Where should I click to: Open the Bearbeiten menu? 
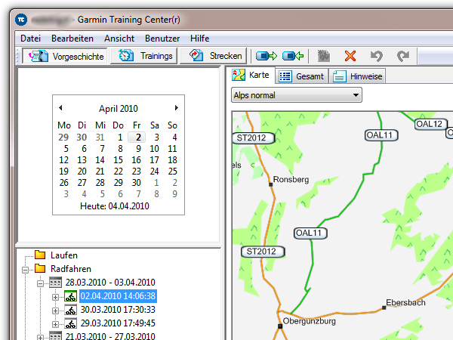pyautogui.click(x=72, y=39)
